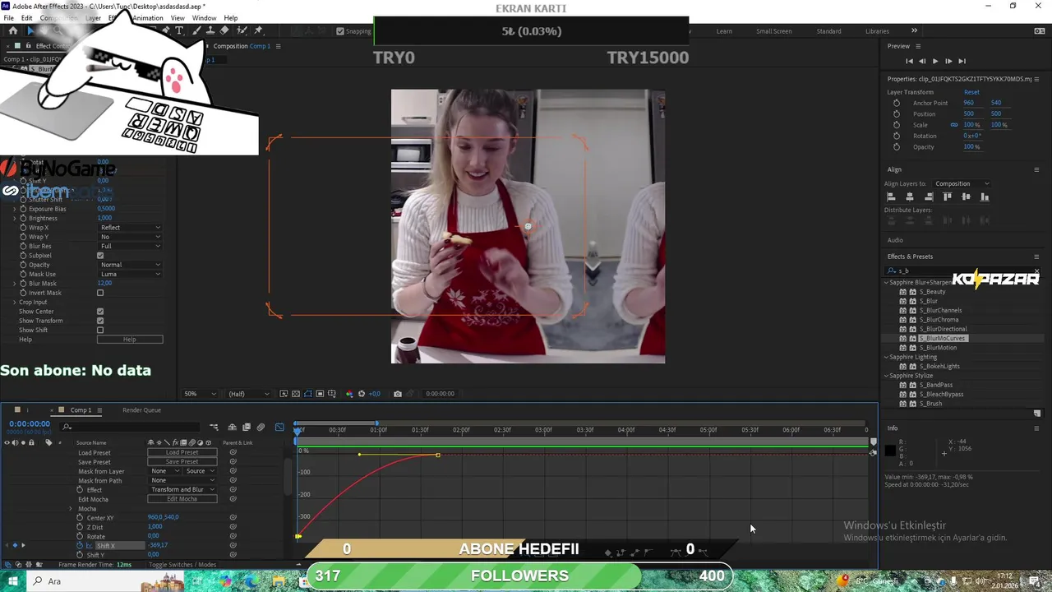Go to next keyframe arrow
Screen dimensions: 1052x592
point(23,546)
